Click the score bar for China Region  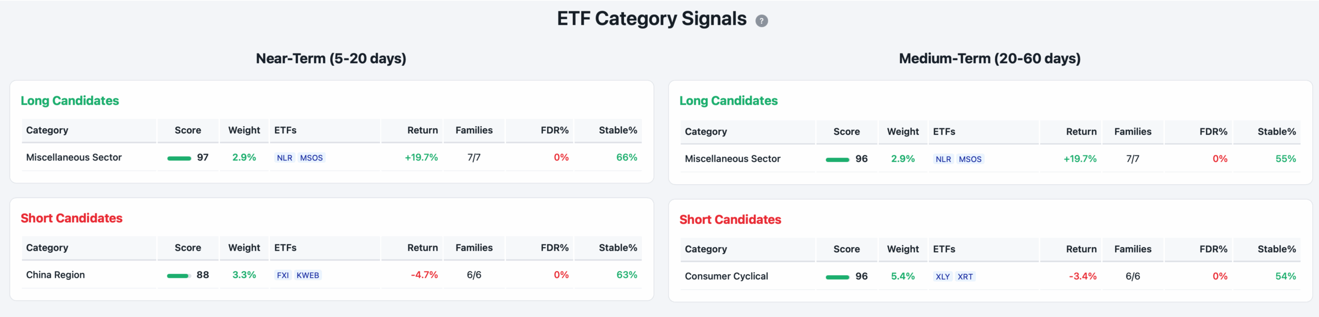[x=178, y=276]
